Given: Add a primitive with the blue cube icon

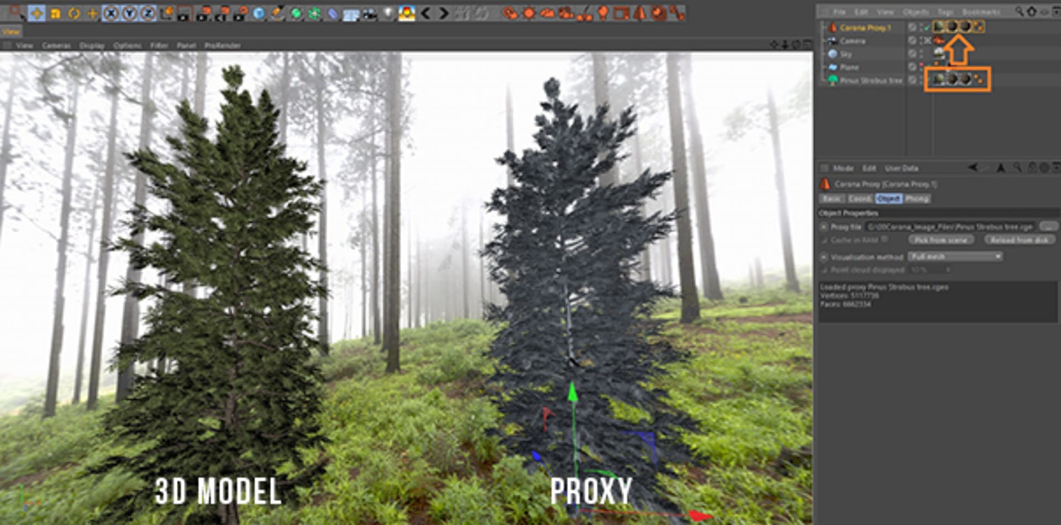Looking at the screenshot, I should click(x=259, y=13).
